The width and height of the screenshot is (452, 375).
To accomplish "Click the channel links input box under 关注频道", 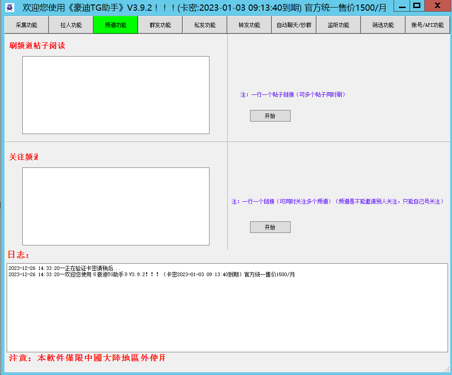I will click(x=116, y=207).
